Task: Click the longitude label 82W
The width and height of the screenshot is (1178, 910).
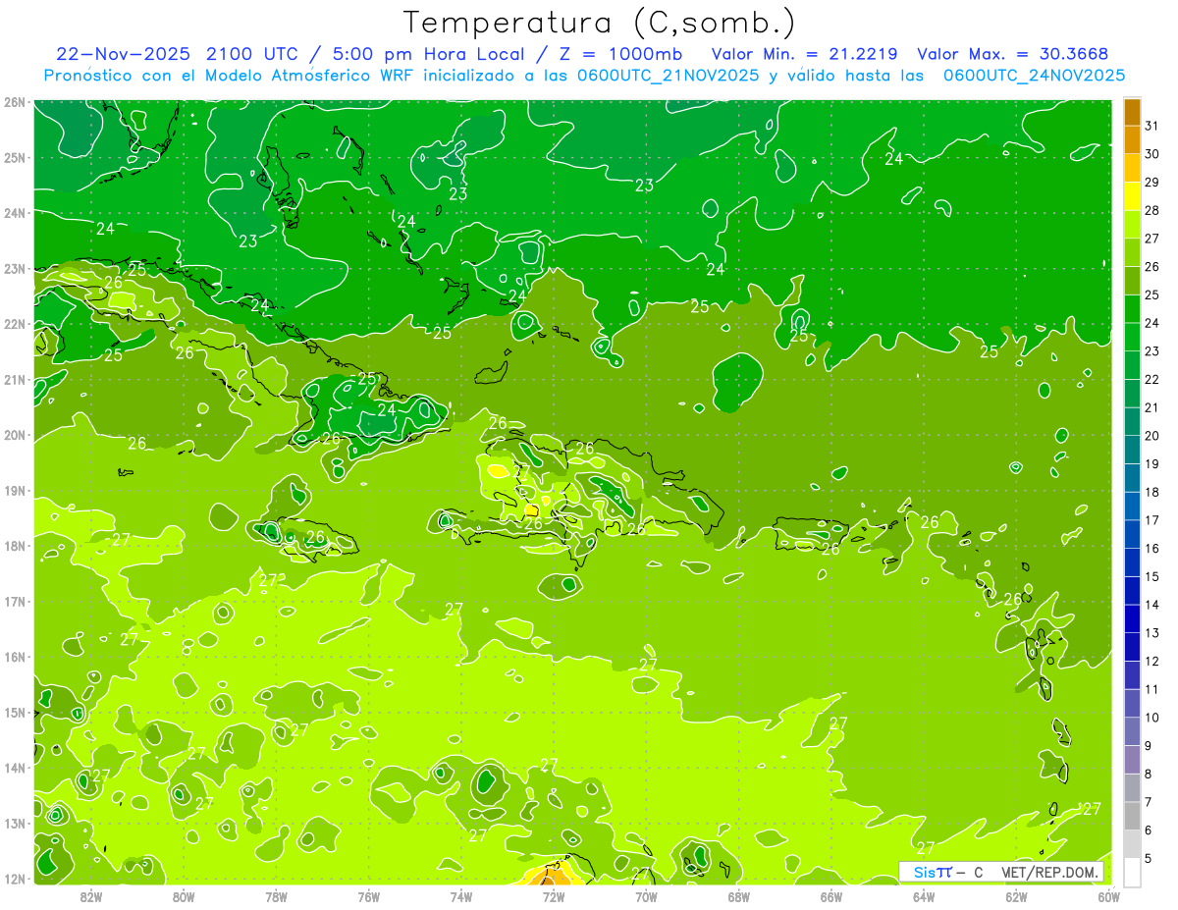Action: click(x=91, y=895)
